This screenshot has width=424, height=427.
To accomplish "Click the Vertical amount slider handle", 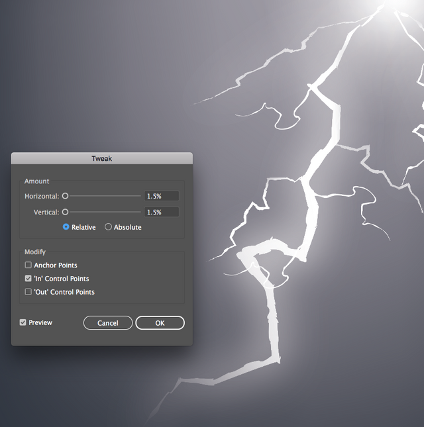I will pyautogui.click(x=65, y=212).
